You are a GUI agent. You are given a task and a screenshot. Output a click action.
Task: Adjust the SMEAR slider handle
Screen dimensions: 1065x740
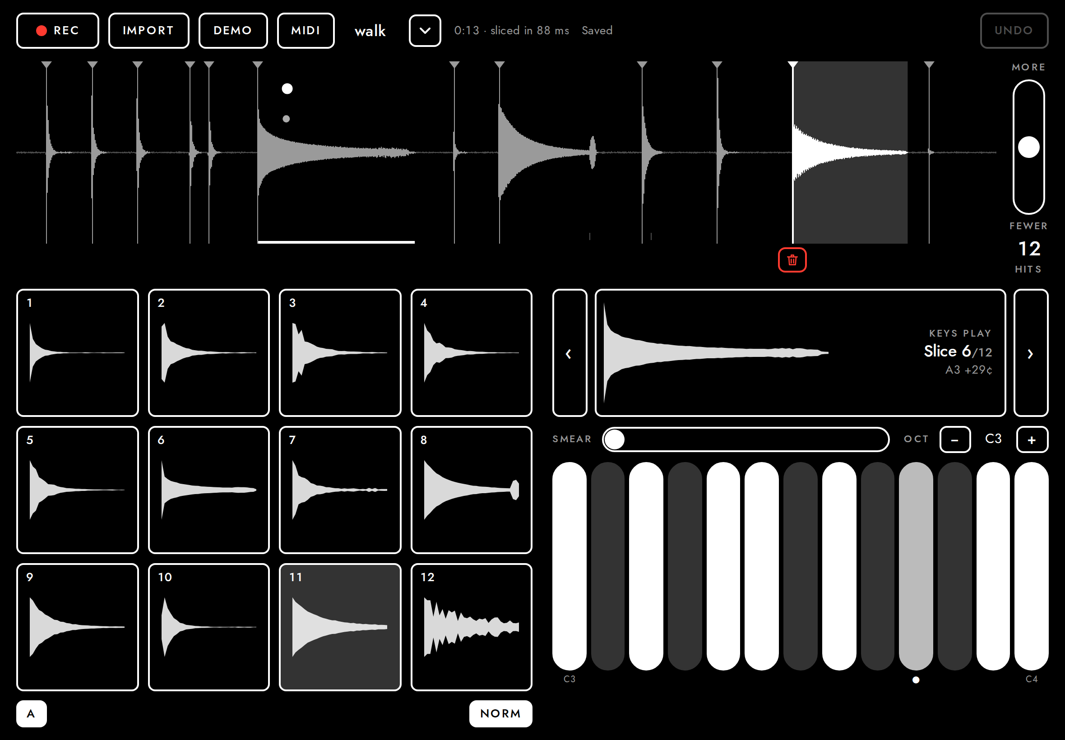(615, 439)
